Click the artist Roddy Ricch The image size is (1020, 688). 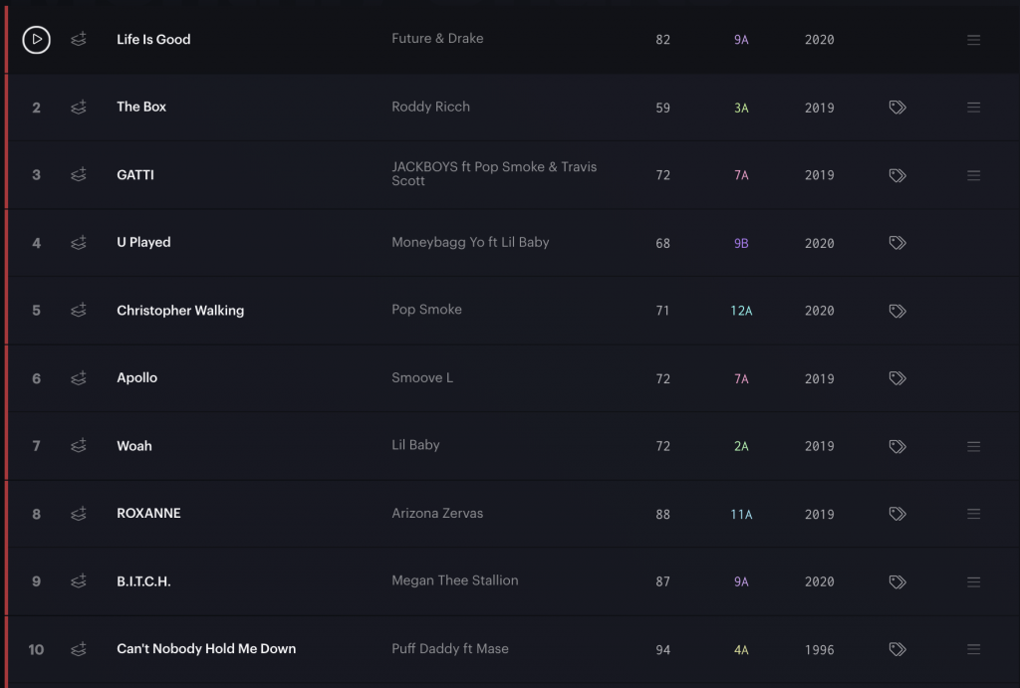click(x=430, y=107)
